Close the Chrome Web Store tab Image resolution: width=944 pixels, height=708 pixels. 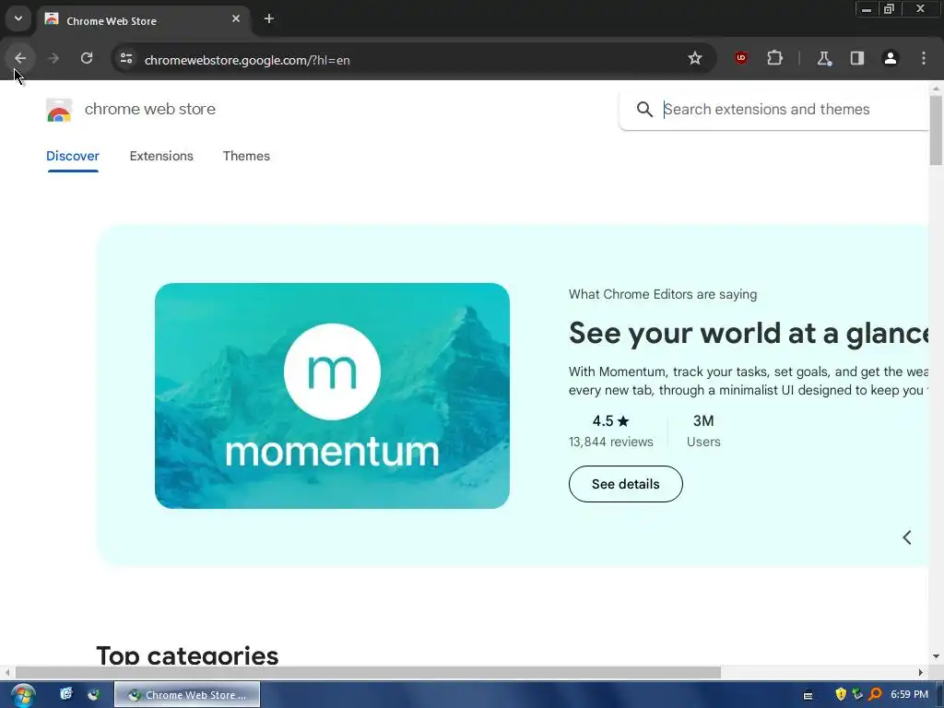(236, 19)
